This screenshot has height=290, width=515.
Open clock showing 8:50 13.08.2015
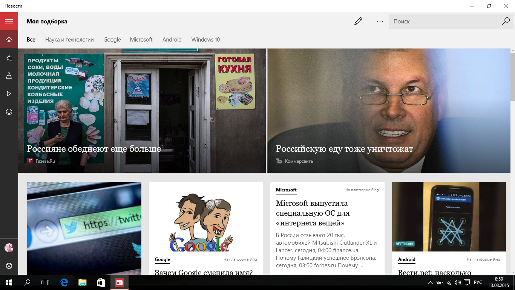point(499,282)
